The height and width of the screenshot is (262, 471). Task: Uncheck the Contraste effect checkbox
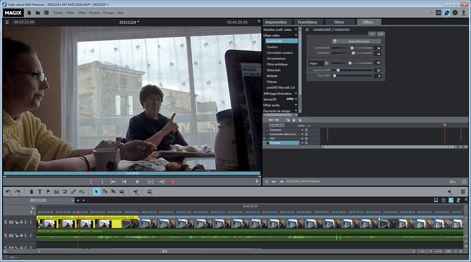[268, 130]
